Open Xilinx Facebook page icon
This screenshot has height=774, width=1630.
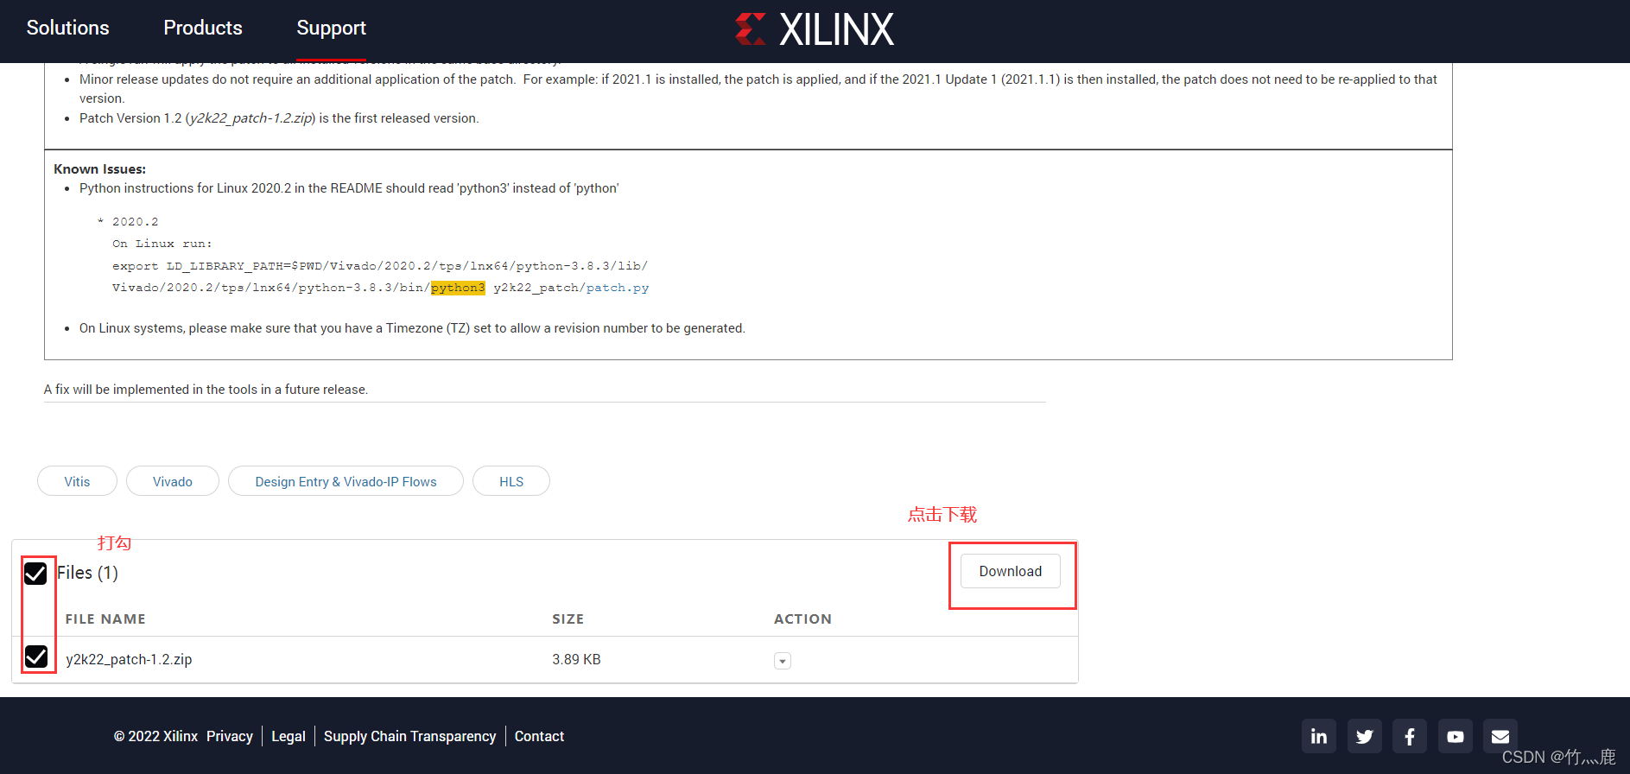click(1409, 736)
